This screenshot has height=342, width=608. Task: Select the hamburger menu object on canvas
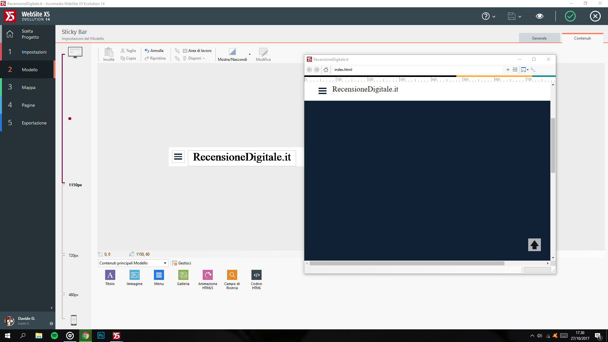(x=178, y=157)
